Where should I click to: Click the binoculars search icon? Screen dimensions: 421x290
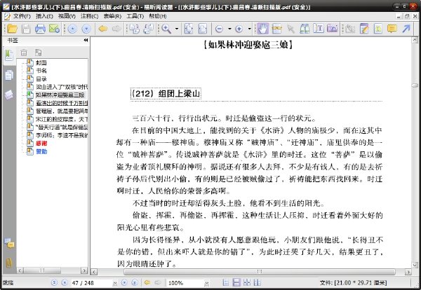[x=305, y=29]
